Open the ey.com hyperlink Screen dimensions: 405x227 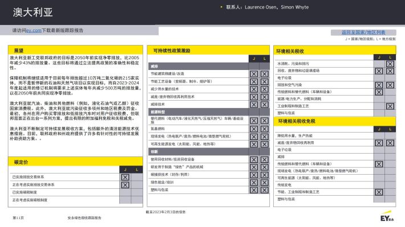[x=34, y=30]
